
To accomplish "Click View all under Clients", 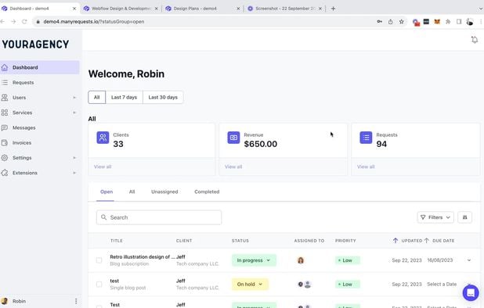I will pyautogui.click(x=103, y=167).
